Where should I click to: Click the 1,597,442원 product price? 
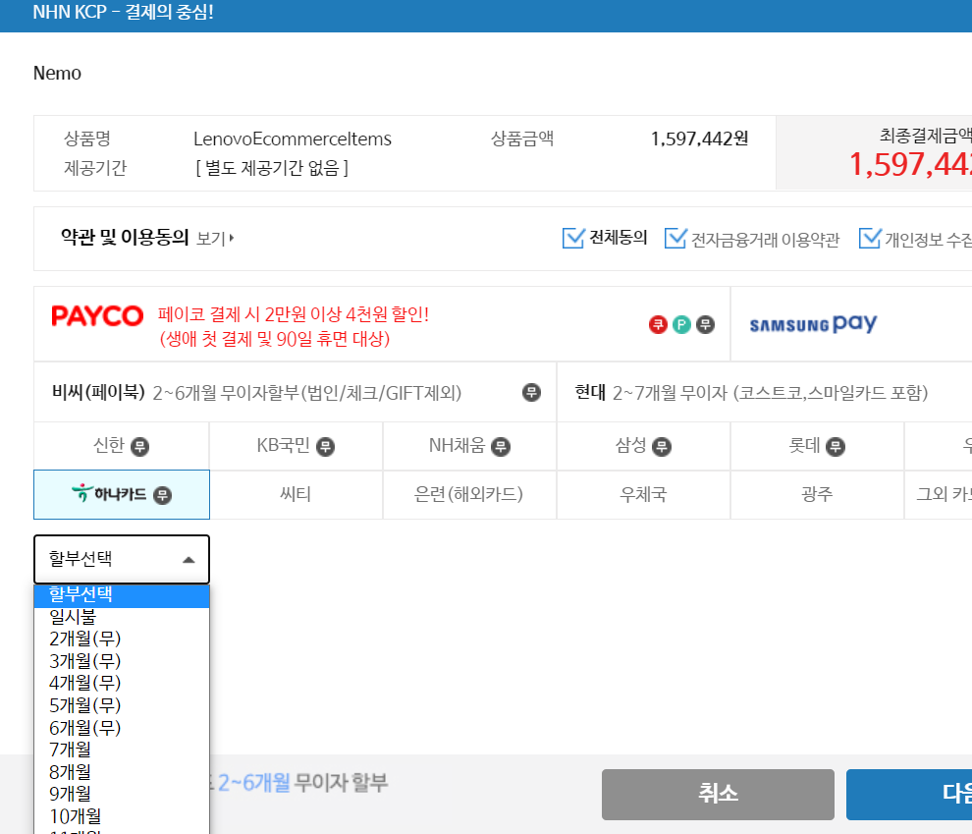pyautogui.click(x=699, y=139)
